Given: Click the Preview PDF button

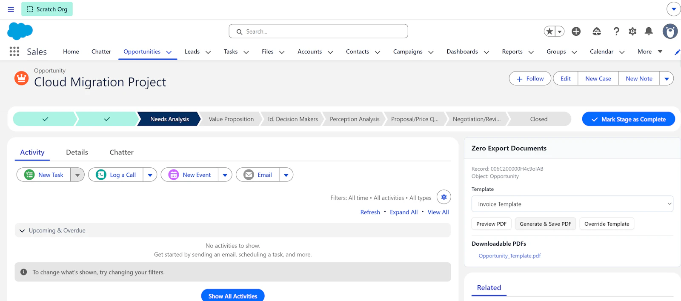Looking at the screenshot, I should [x=492, y=224].
